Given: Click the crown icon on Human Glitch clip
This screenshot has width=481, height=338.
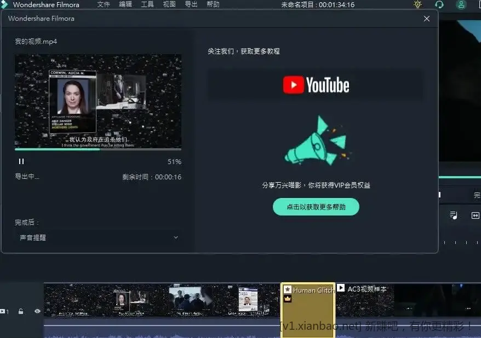Looking at the screenshot, I should [x=288, y=298].
